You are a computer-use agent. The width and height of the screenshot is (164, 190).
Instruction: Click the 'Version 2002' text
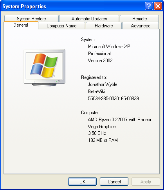coord(100,61)
